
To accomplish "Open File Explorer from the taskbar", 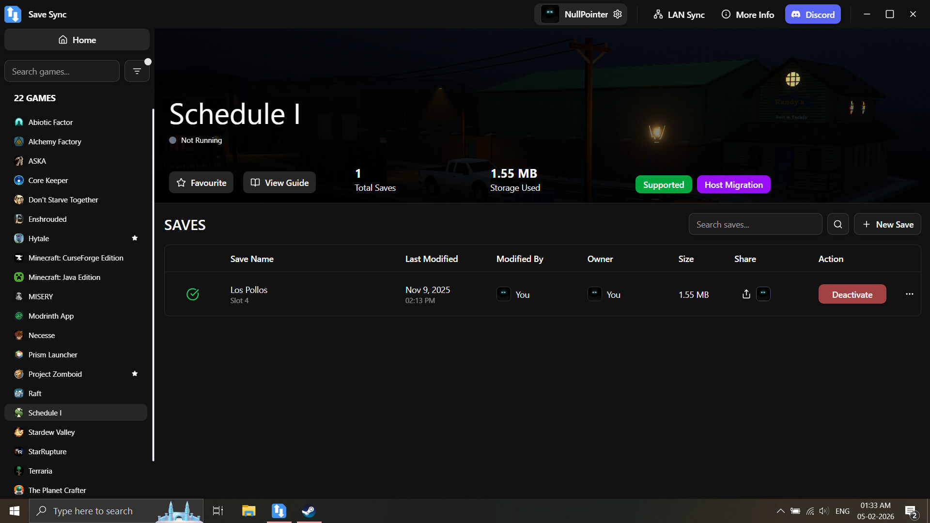I will point(248,511).
